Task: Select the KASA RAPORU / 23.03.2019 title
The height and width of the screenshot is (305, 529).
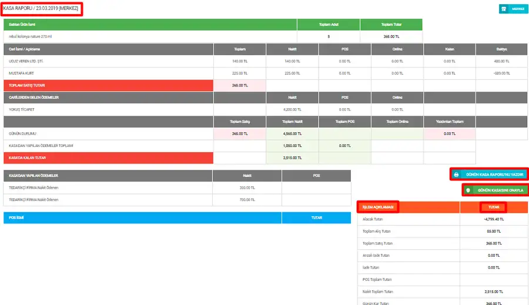Action: tap(41, 8)
